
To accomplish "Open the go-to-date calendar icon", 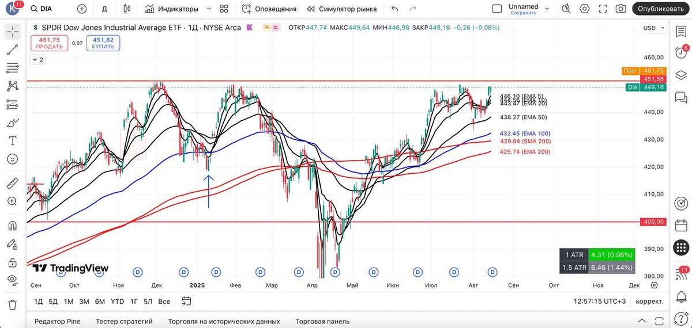I will point(186,301).
